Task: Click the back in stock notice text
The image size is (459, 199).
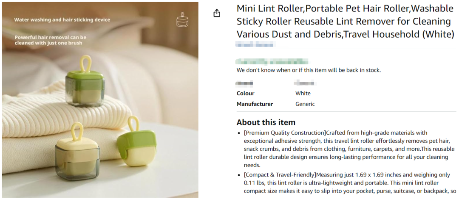Action: point(309,70)
